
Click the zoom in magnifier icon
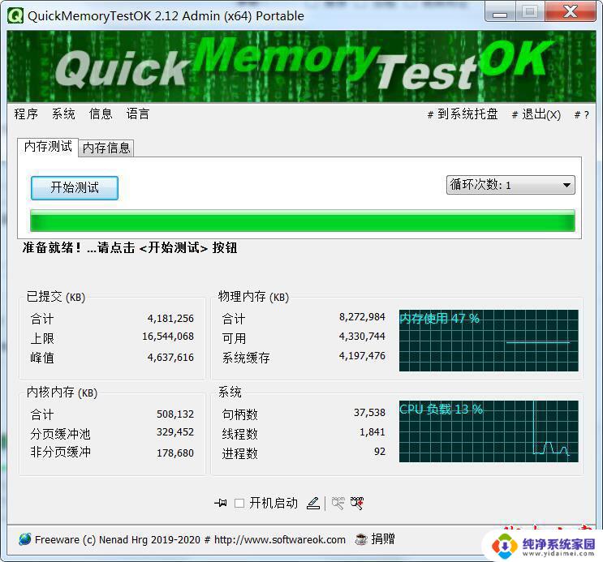pyautogui.click(x=357, y=503)
